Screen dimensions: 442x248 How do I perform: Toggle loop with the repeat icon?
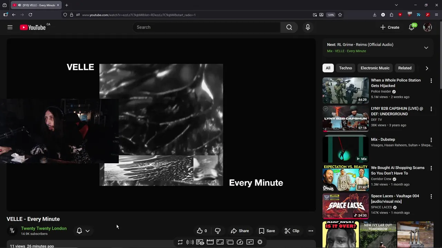pyautogui.click(x=180, y=242)
